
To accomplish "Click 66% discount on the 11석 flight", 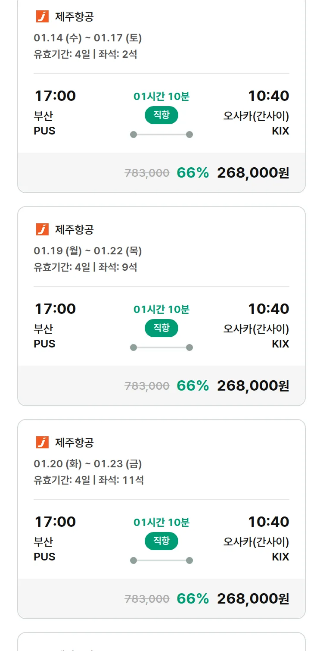I will click(193, 599).
